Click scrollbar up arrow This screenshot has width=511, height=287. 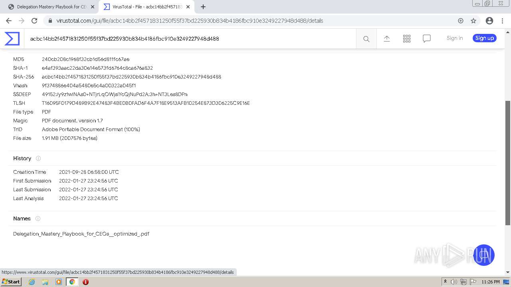[x=508, y=31]
